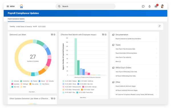171x109 pixels.
Task: Open the inbox icon with badge
Action: (x=156, y=6)
